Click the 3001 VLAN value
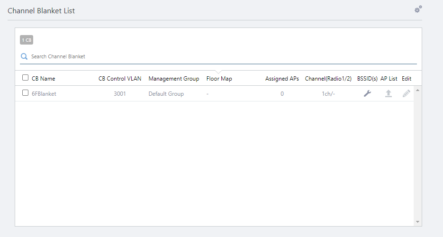The width and height of the screenshot is (443, 237). click(120, 94)
